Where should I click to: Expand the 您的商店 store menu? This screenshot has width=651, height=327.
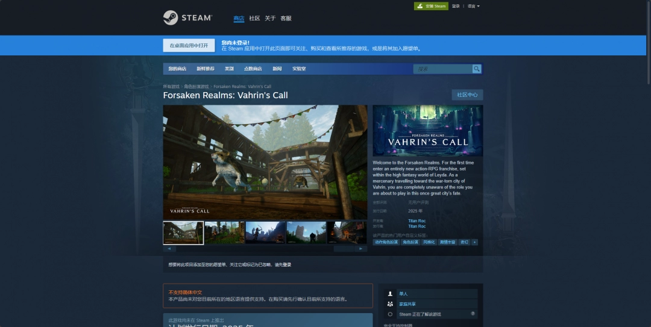pyautogui.click(x=177, y=69)
